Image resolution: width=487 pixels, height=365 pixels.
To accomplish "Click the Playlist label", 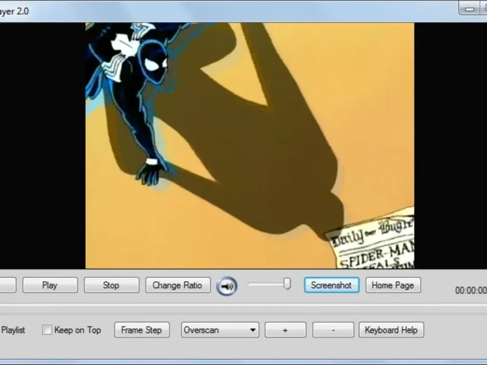I will pos(13,330).
